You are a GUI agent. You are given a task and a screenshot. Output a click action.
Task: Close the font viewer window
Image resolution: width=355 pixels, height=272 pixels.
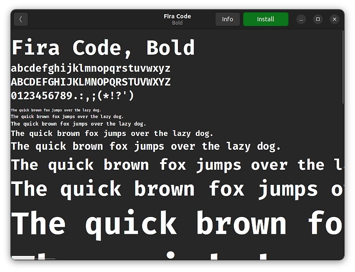coord(335,19)
